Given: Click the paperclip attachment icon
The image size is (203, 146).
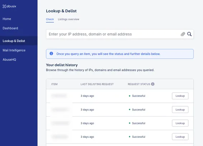Looking at the screenshot, I should point(183,34).
